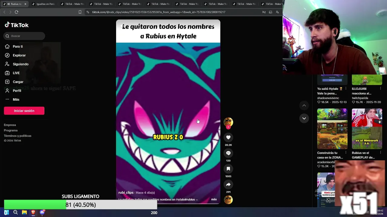Open the Empresa footer link
Image resolution: width=387 pixels, height=217 pixels.
pyautogui.click(x=10, y=125)
